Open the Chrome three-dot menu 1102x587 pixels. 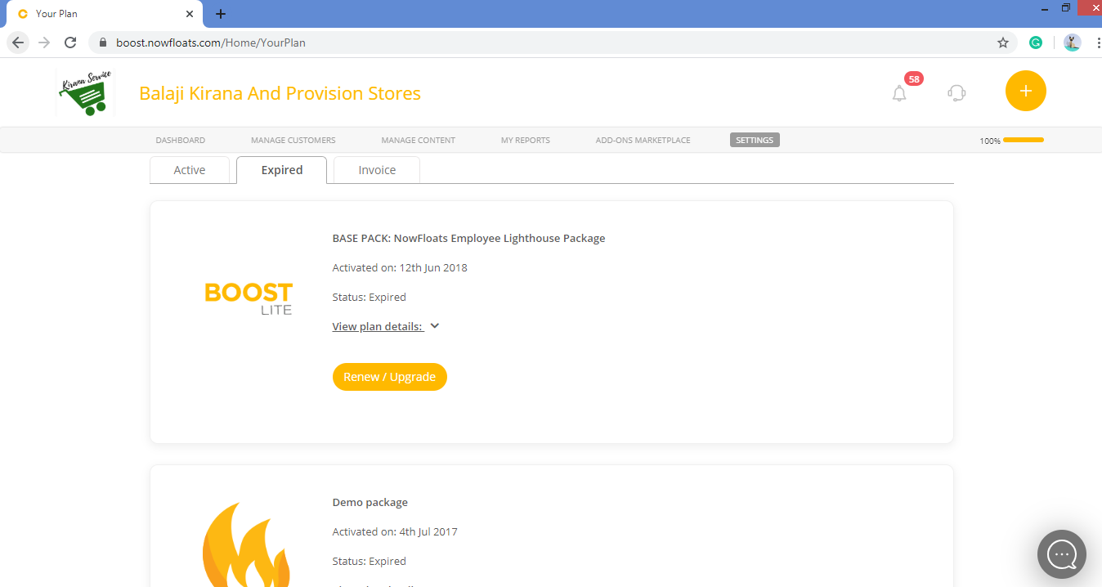point(1098,42)
